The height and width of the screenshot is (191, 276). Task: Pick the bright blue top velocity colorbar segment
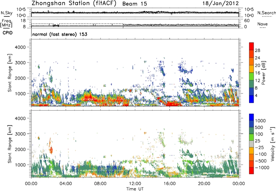(252, 117)
